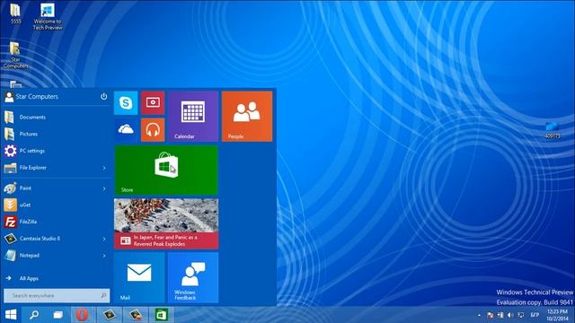Open the input language indicator in tray
The height and width of the screenshot is (323, 575).
[x=535, y=315]
